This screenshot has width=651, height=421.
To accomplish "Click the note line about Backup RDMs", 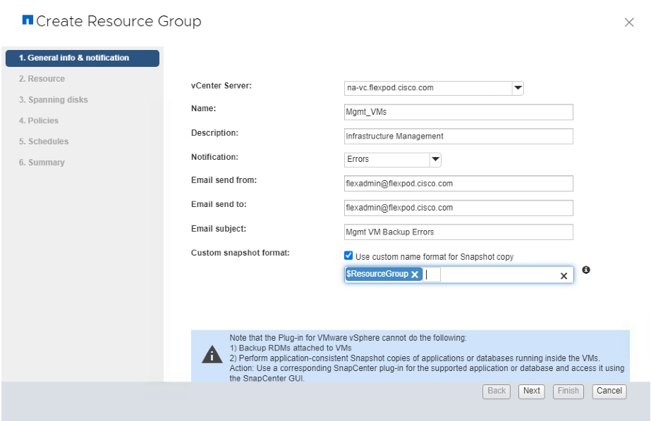I will (x=291, y=348).
